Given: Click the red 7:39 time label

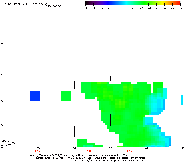Looking at the screenshot, I should [x=129, y=151].
